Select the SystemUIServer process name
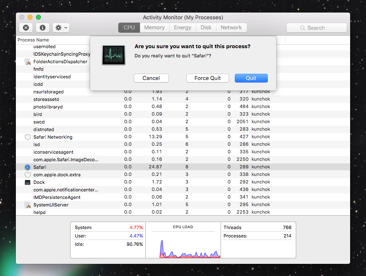 click(51, 205)
